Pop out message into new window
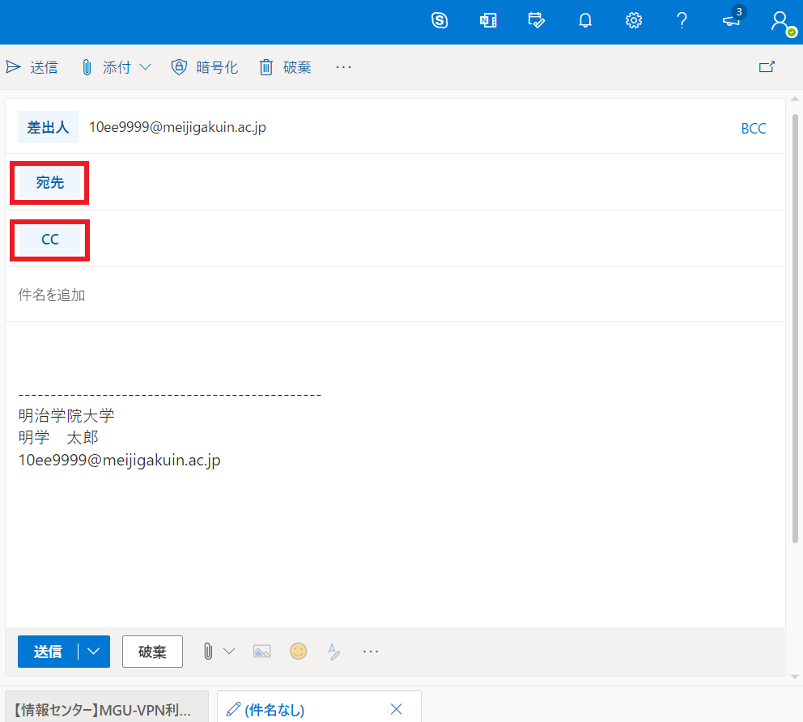The height and width of the screenshot is (722, 803). (767, 67)
